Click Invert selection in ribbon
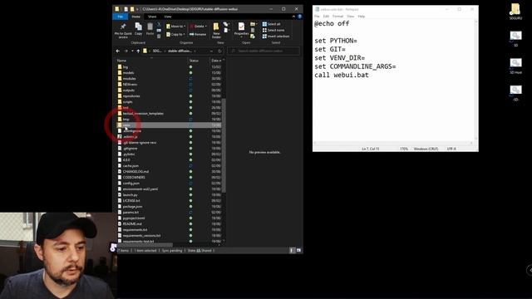532x299 pixels. coord(276,37)
